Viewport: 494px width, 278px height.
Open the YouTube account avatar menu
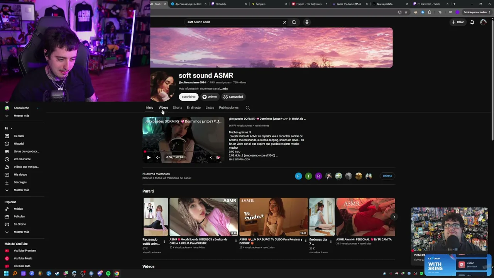(483, 22)
